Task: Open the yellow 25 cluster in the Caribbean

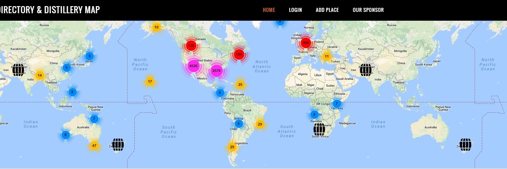Action: (x=240, y=84)
